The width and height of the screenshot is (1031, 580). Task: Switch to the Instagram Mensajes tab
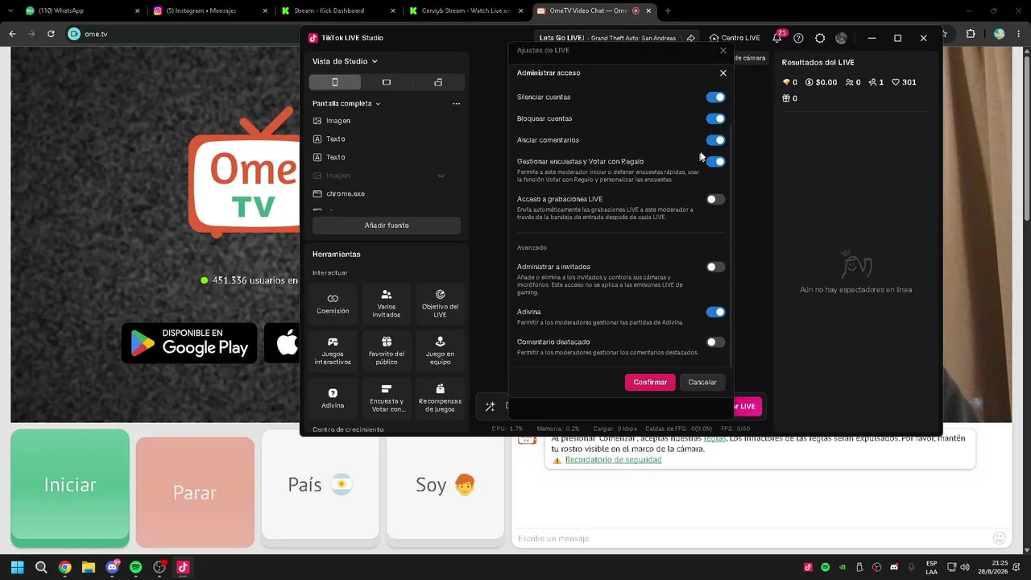coord(209,11)
